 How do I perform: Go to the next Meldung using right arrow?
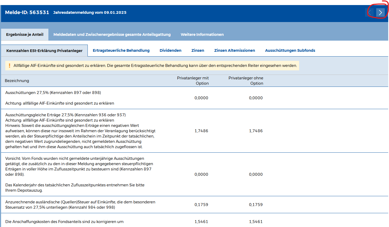tap(380, 12)
